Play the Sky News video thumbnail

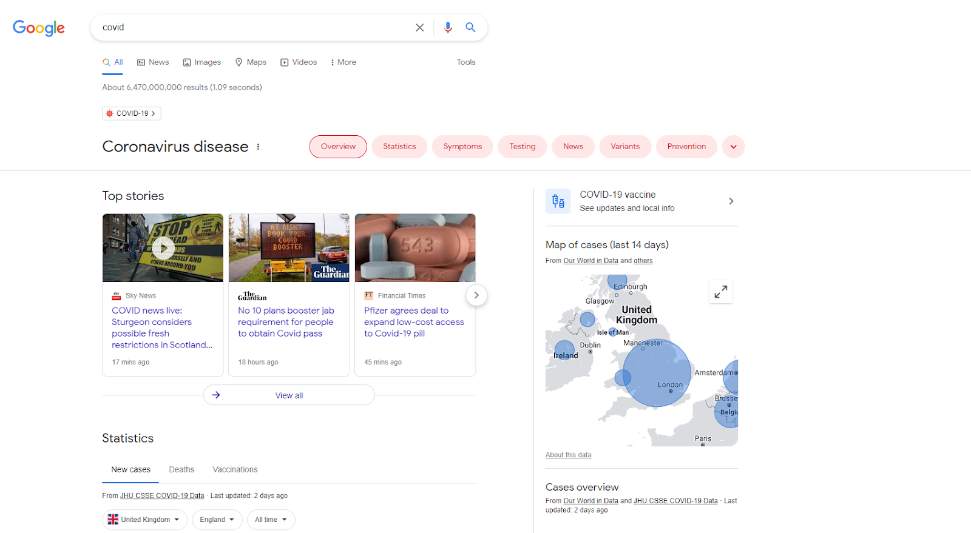coord(163,247)
